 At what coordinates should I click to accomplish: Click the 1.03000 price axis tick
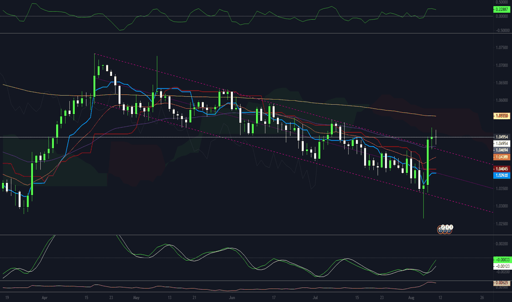pyautogui.click(x=502, y=206)
